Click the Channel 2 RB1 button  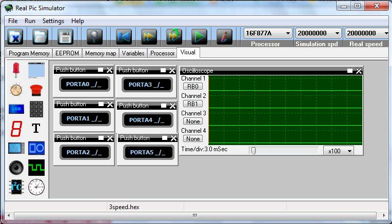point(193,104)
